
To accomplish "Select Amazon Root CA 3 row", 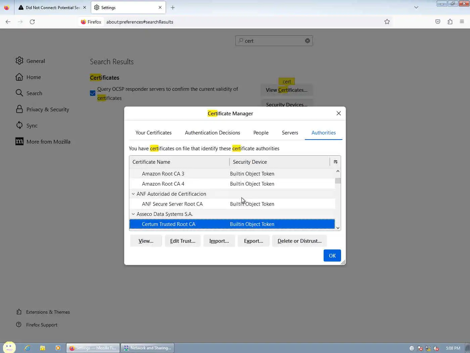I will coord(232,174).
